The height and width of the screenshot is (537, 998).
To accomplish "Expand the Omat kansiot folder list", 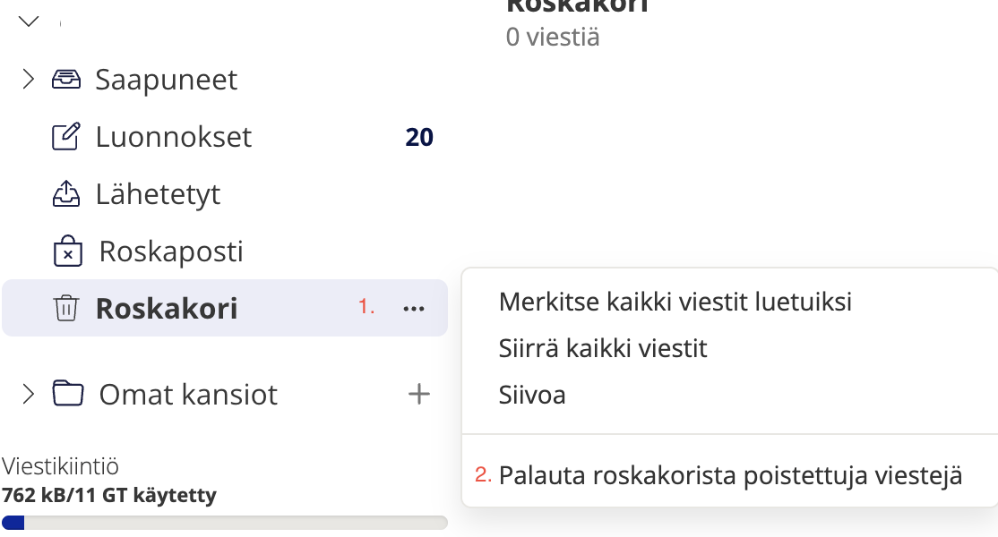I will click(28, 394).
